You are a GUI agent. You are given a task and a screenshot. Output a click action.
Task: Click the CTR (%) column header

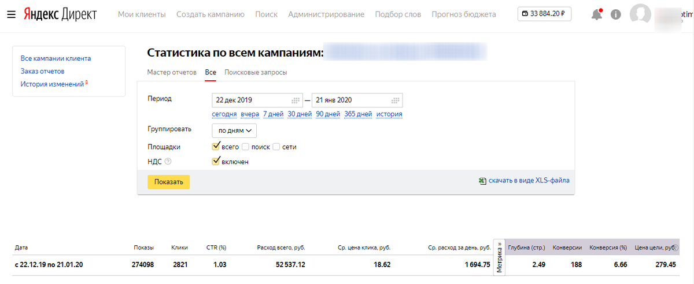(216, 248)
